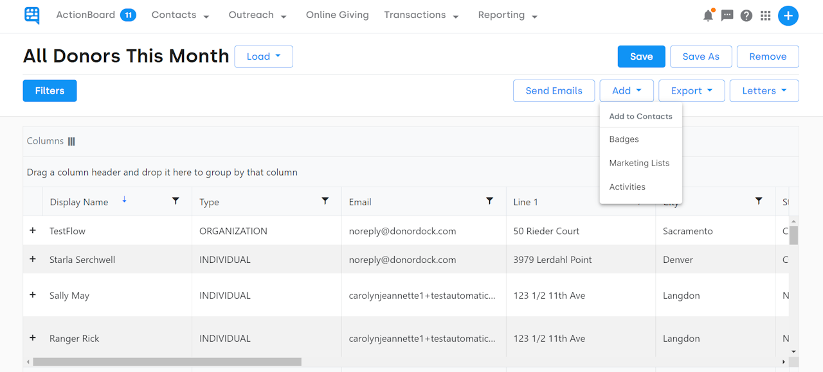The height and width of the screenshot is (372, 823).
Task: Expand the row for Sally May
Action: coord(33,295)
